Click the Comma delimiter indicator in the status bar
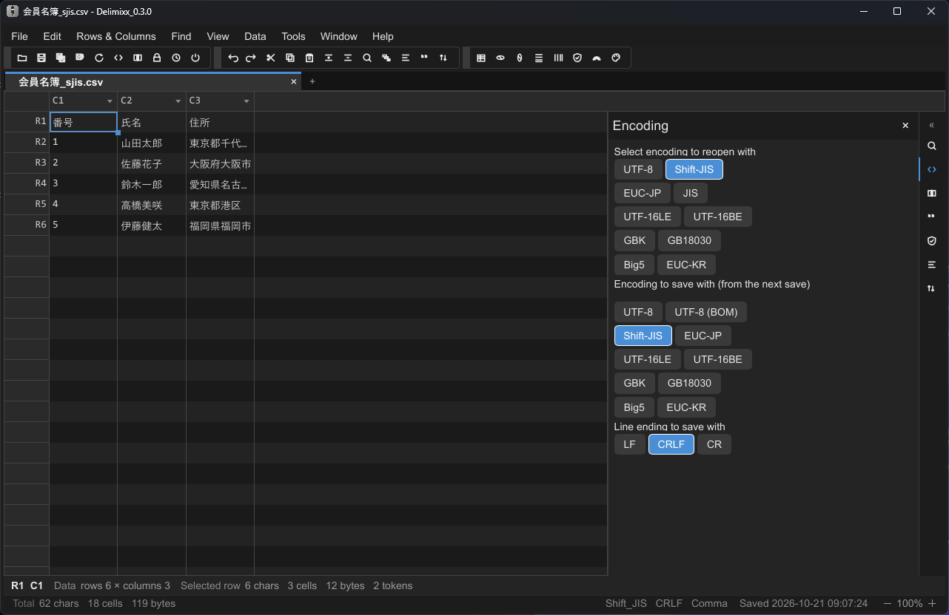 tap(709, 603)
